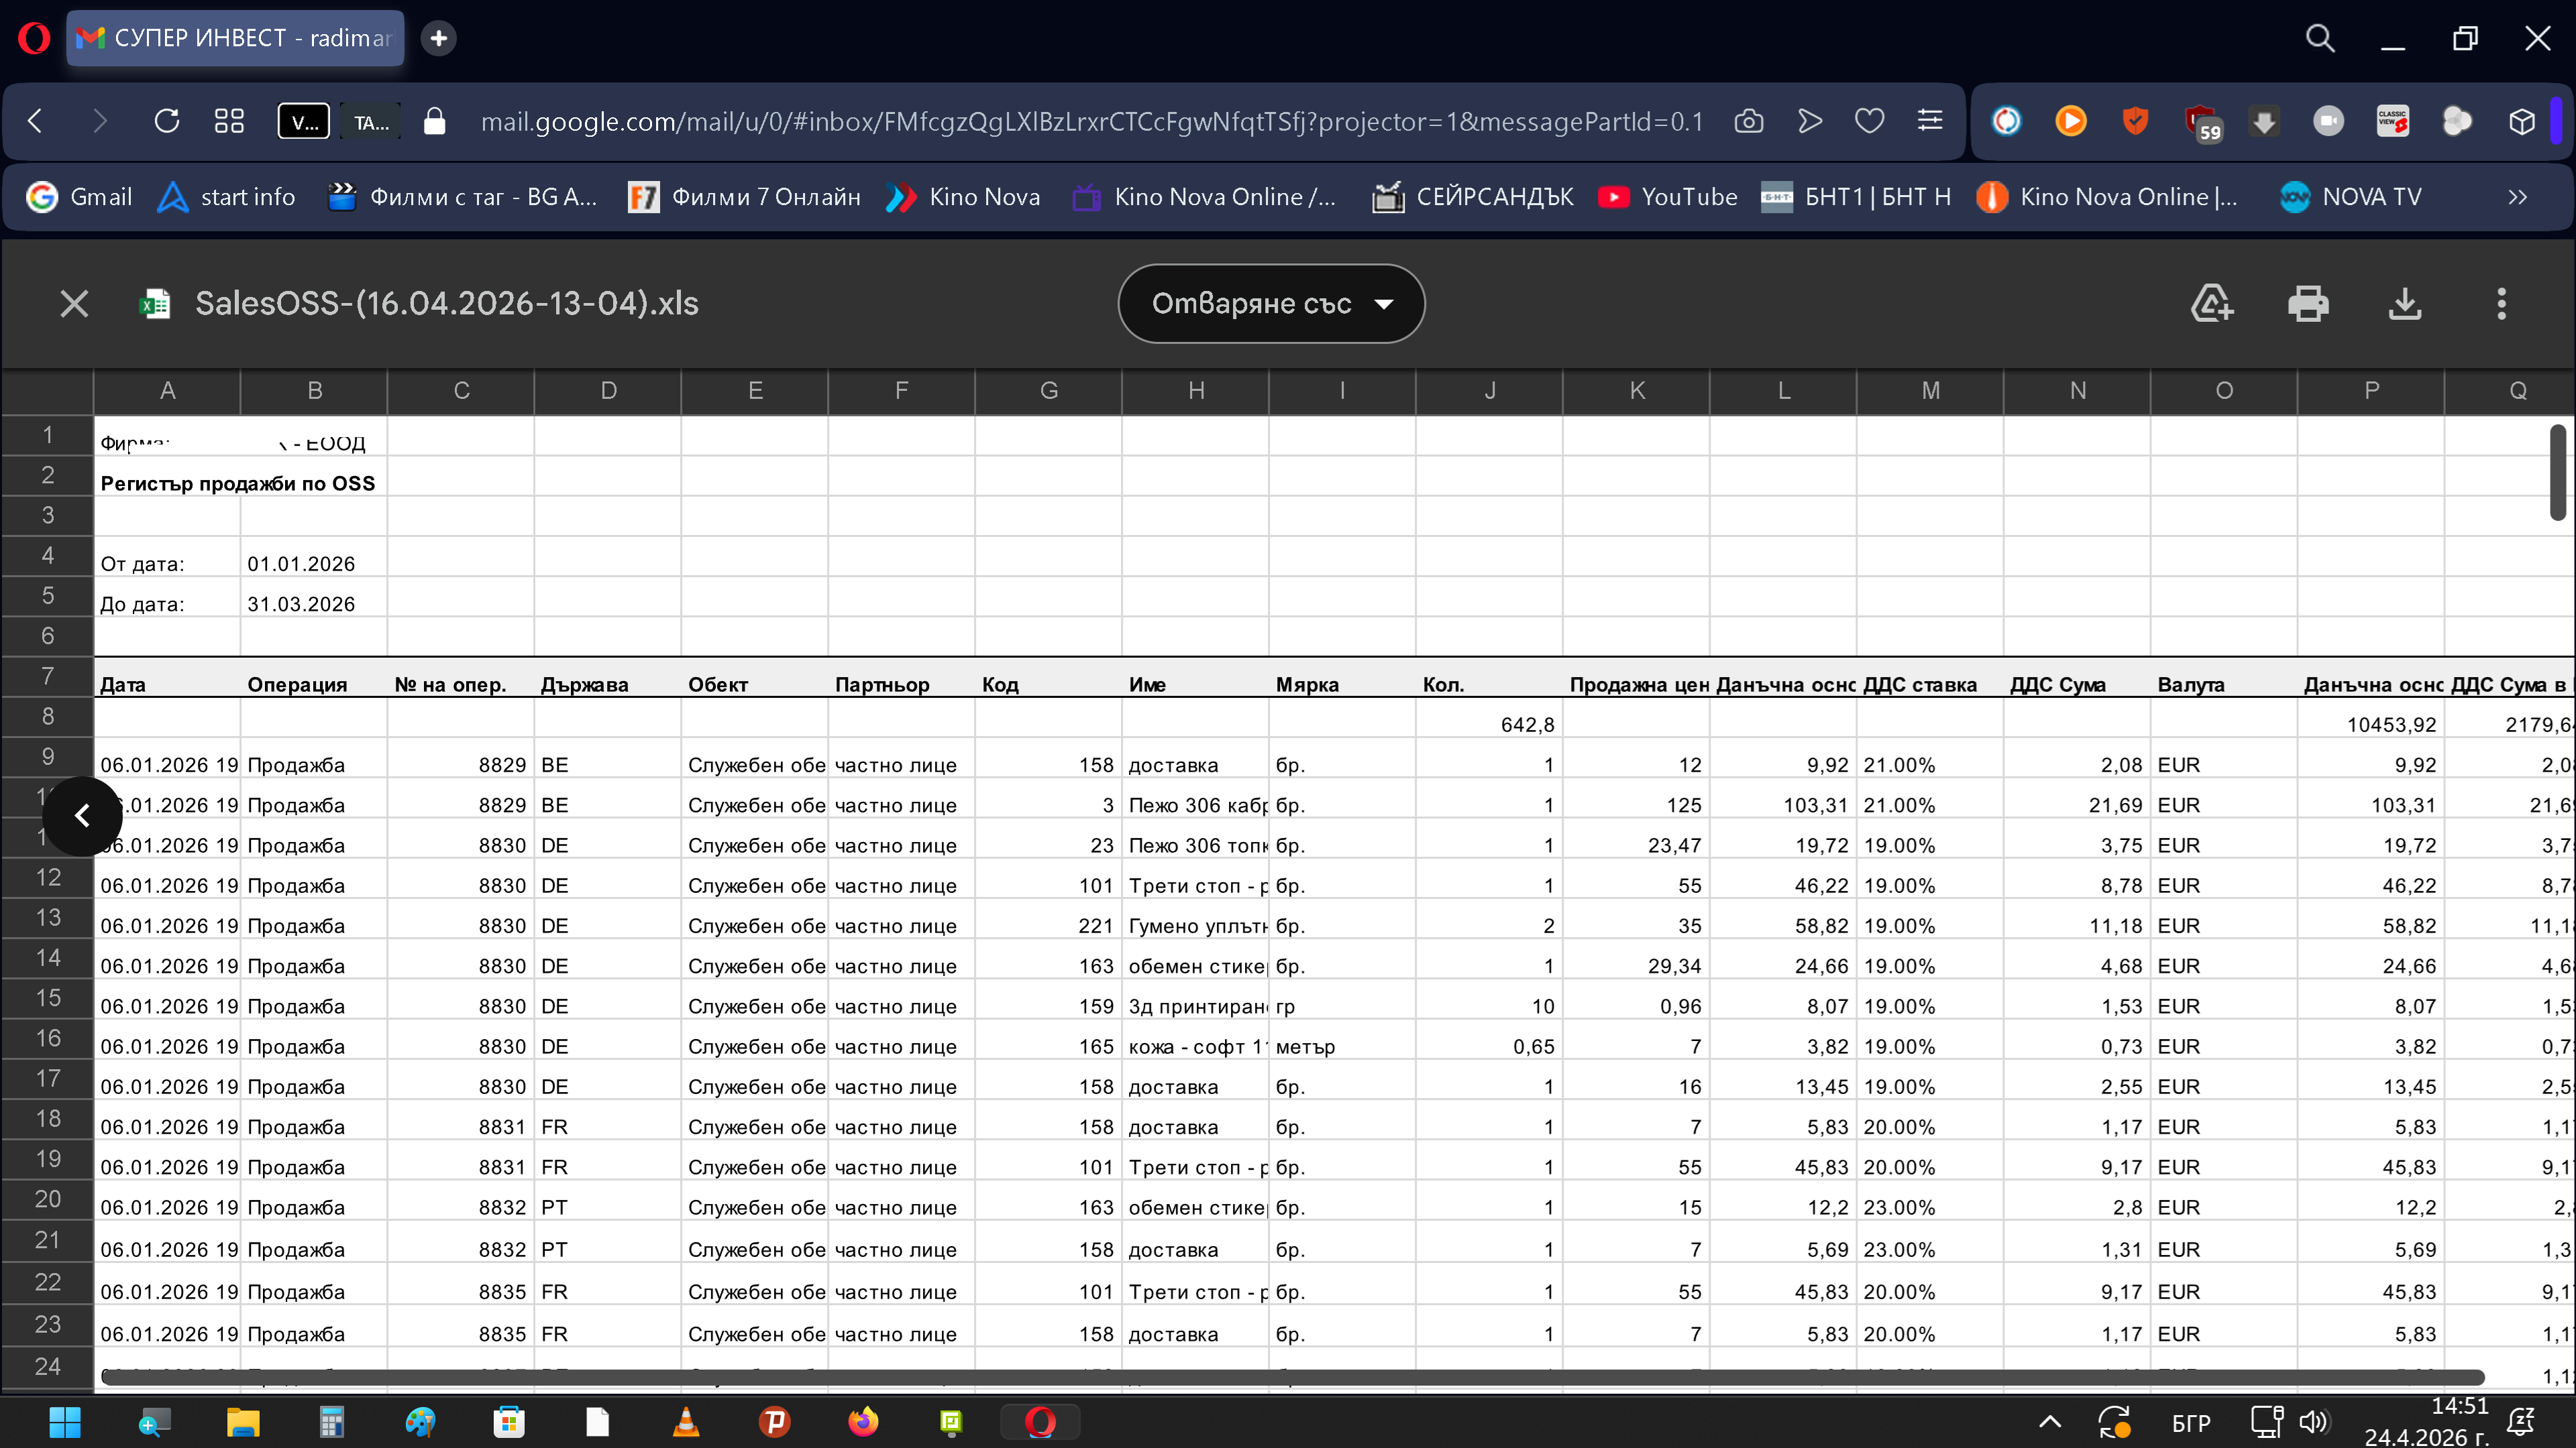Open the СЕЙРСАНДЪК bookmark
This screenshot has width=2576, height=1448.
pos(1472,197)
